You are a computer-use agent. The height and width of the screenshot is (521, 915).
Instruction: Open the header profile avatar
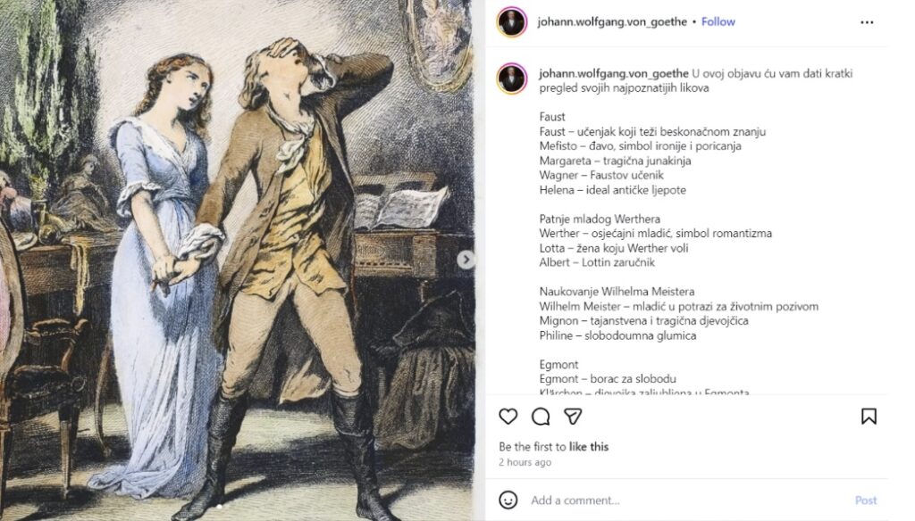tap(512, 22)
